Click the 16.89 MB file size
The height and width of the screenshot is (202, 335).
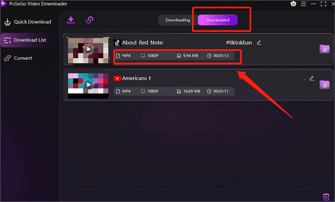pos(192,91)
